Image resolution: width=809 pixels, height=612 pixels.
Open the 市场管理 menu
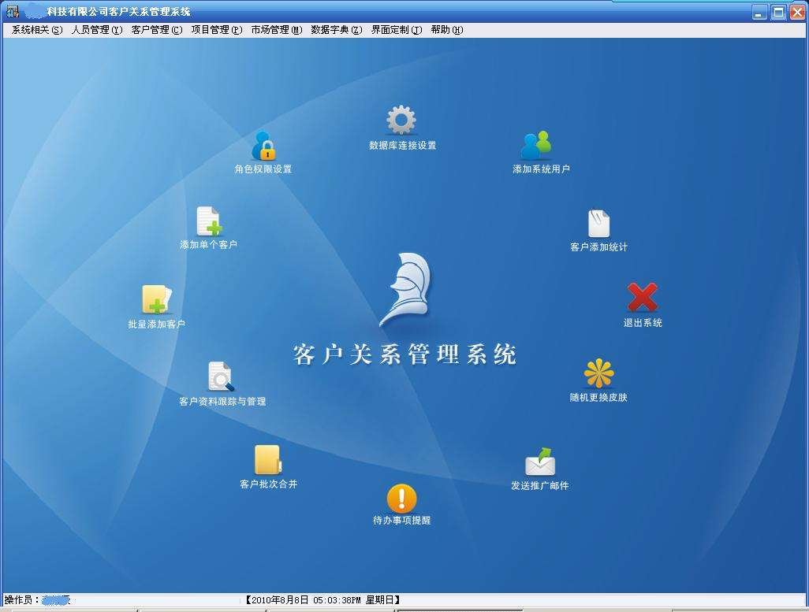[275, 29]
